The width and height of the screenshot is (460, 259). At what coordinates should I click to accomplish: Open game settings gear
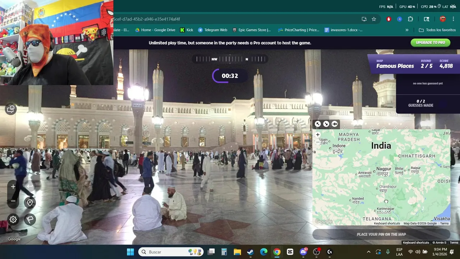click(x=13, y=219)
